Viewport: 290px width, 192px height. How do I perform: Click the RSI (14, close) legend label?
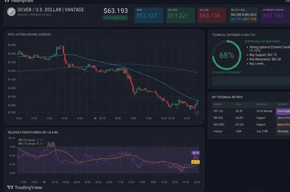tap(27, 140)
